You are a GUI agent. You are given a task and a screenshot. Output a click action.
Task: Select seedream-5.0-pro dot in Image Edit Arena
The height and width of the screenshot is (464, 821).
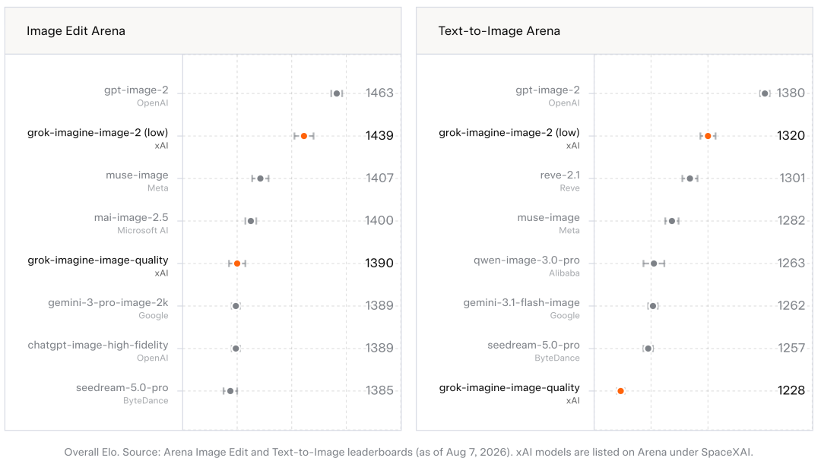point(230,391)
